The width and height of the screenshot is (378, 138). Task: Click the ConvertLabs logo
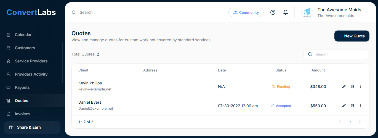[x=31, y=12]
